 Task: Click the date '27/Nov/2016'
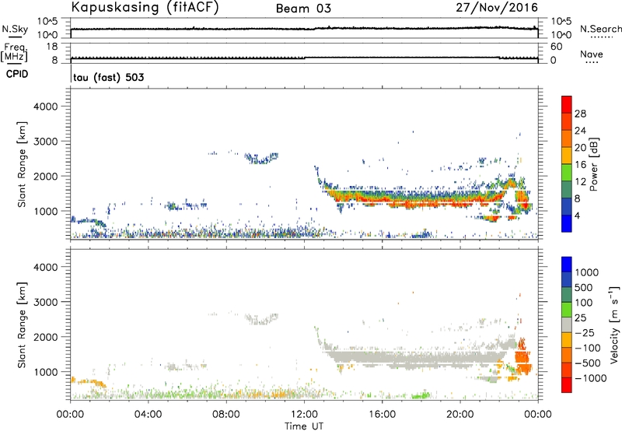coord(497,8)
